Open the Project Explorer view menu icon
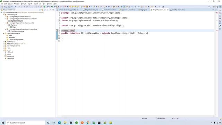The height and width of the screenshot is (125, 222). click(48, 10)
